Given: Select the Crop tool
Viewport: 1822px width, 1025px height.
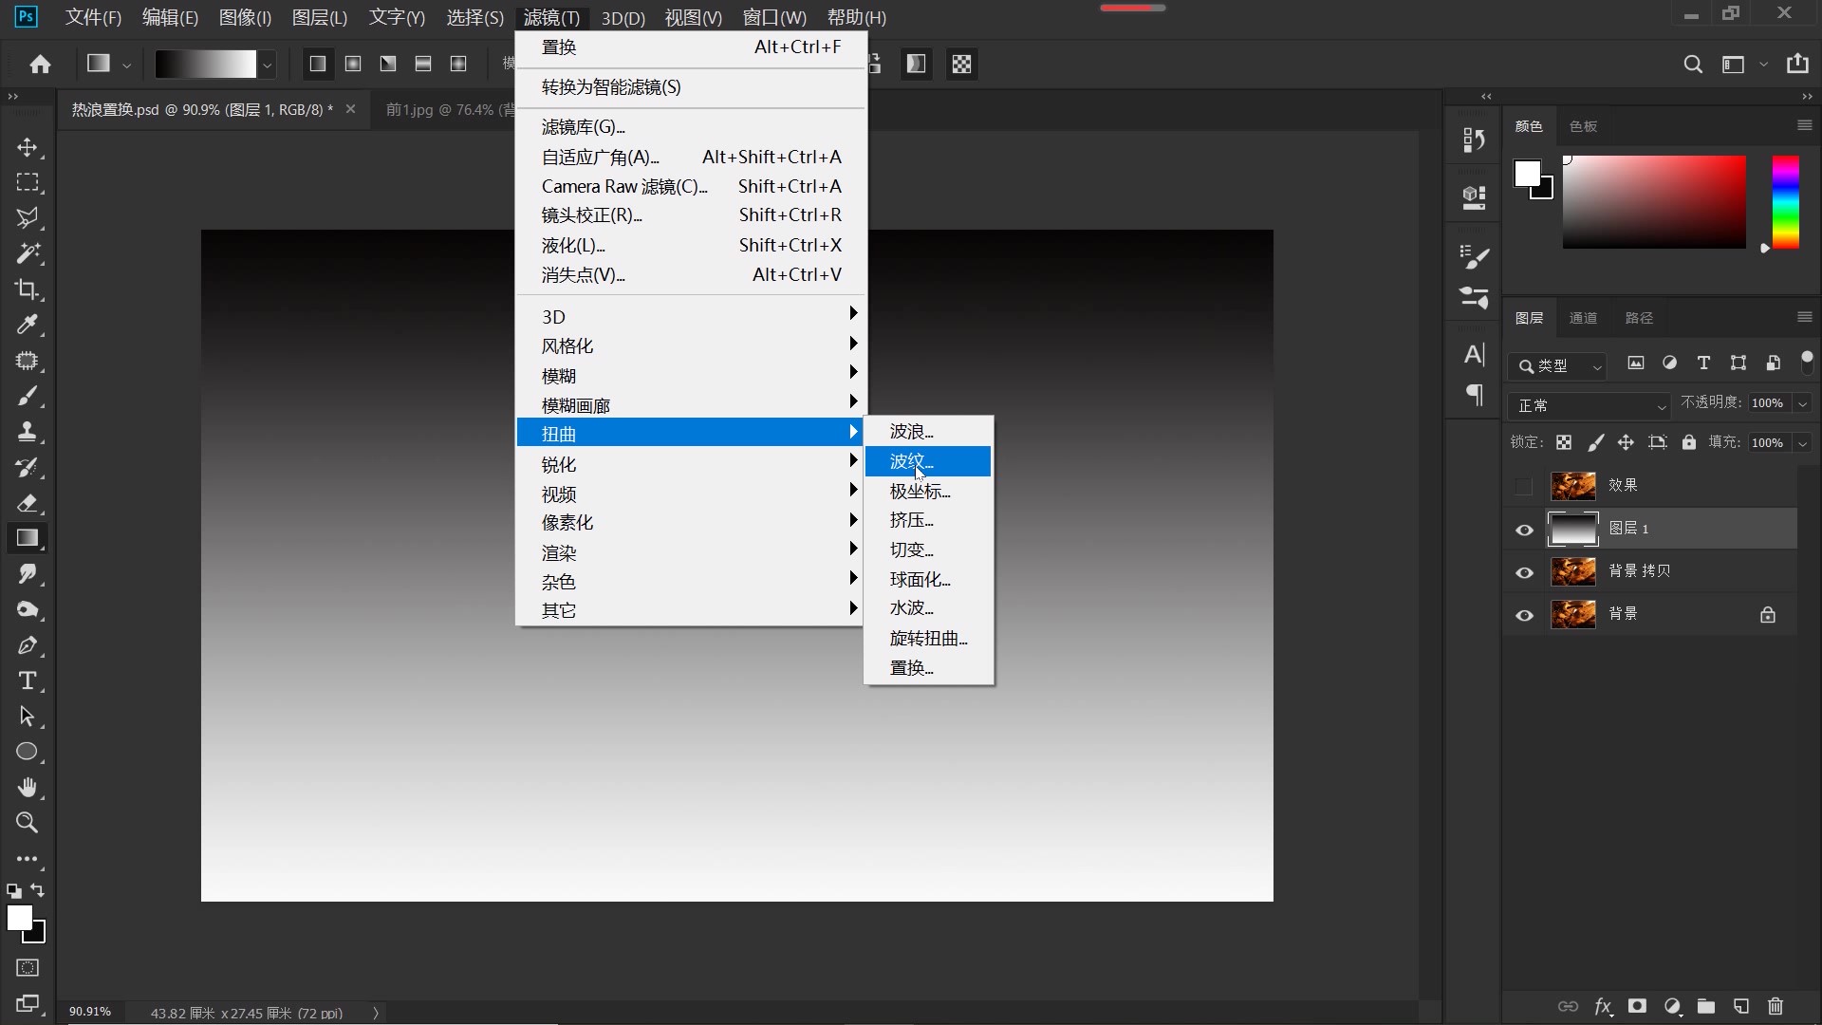Looking at the screenshot, I should point(27,289).
